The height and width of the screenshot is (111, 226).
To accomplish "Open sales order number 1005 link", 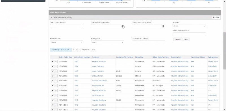I will (x=76, y=71).
